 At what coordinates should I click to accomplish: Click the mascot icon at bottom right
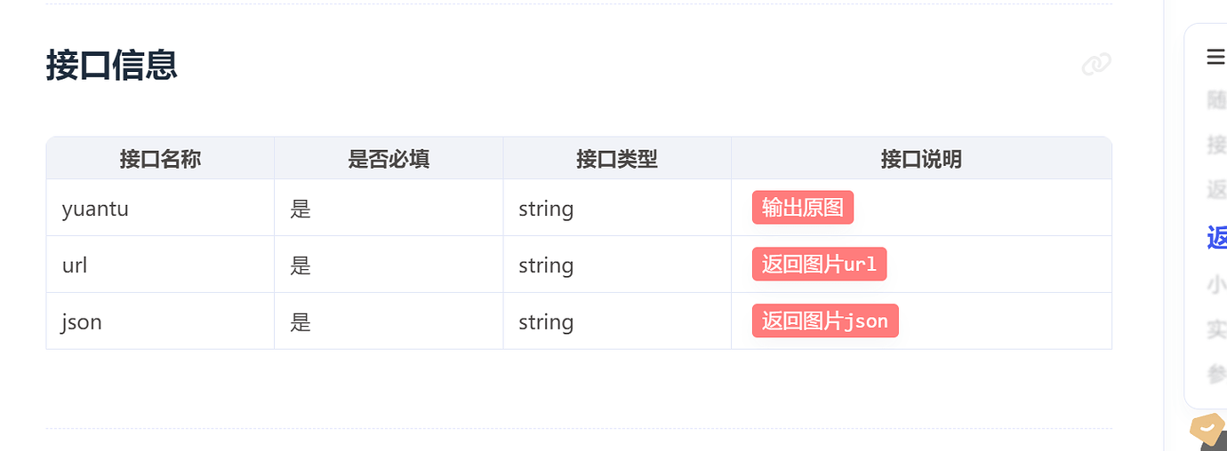point(1209,432)
